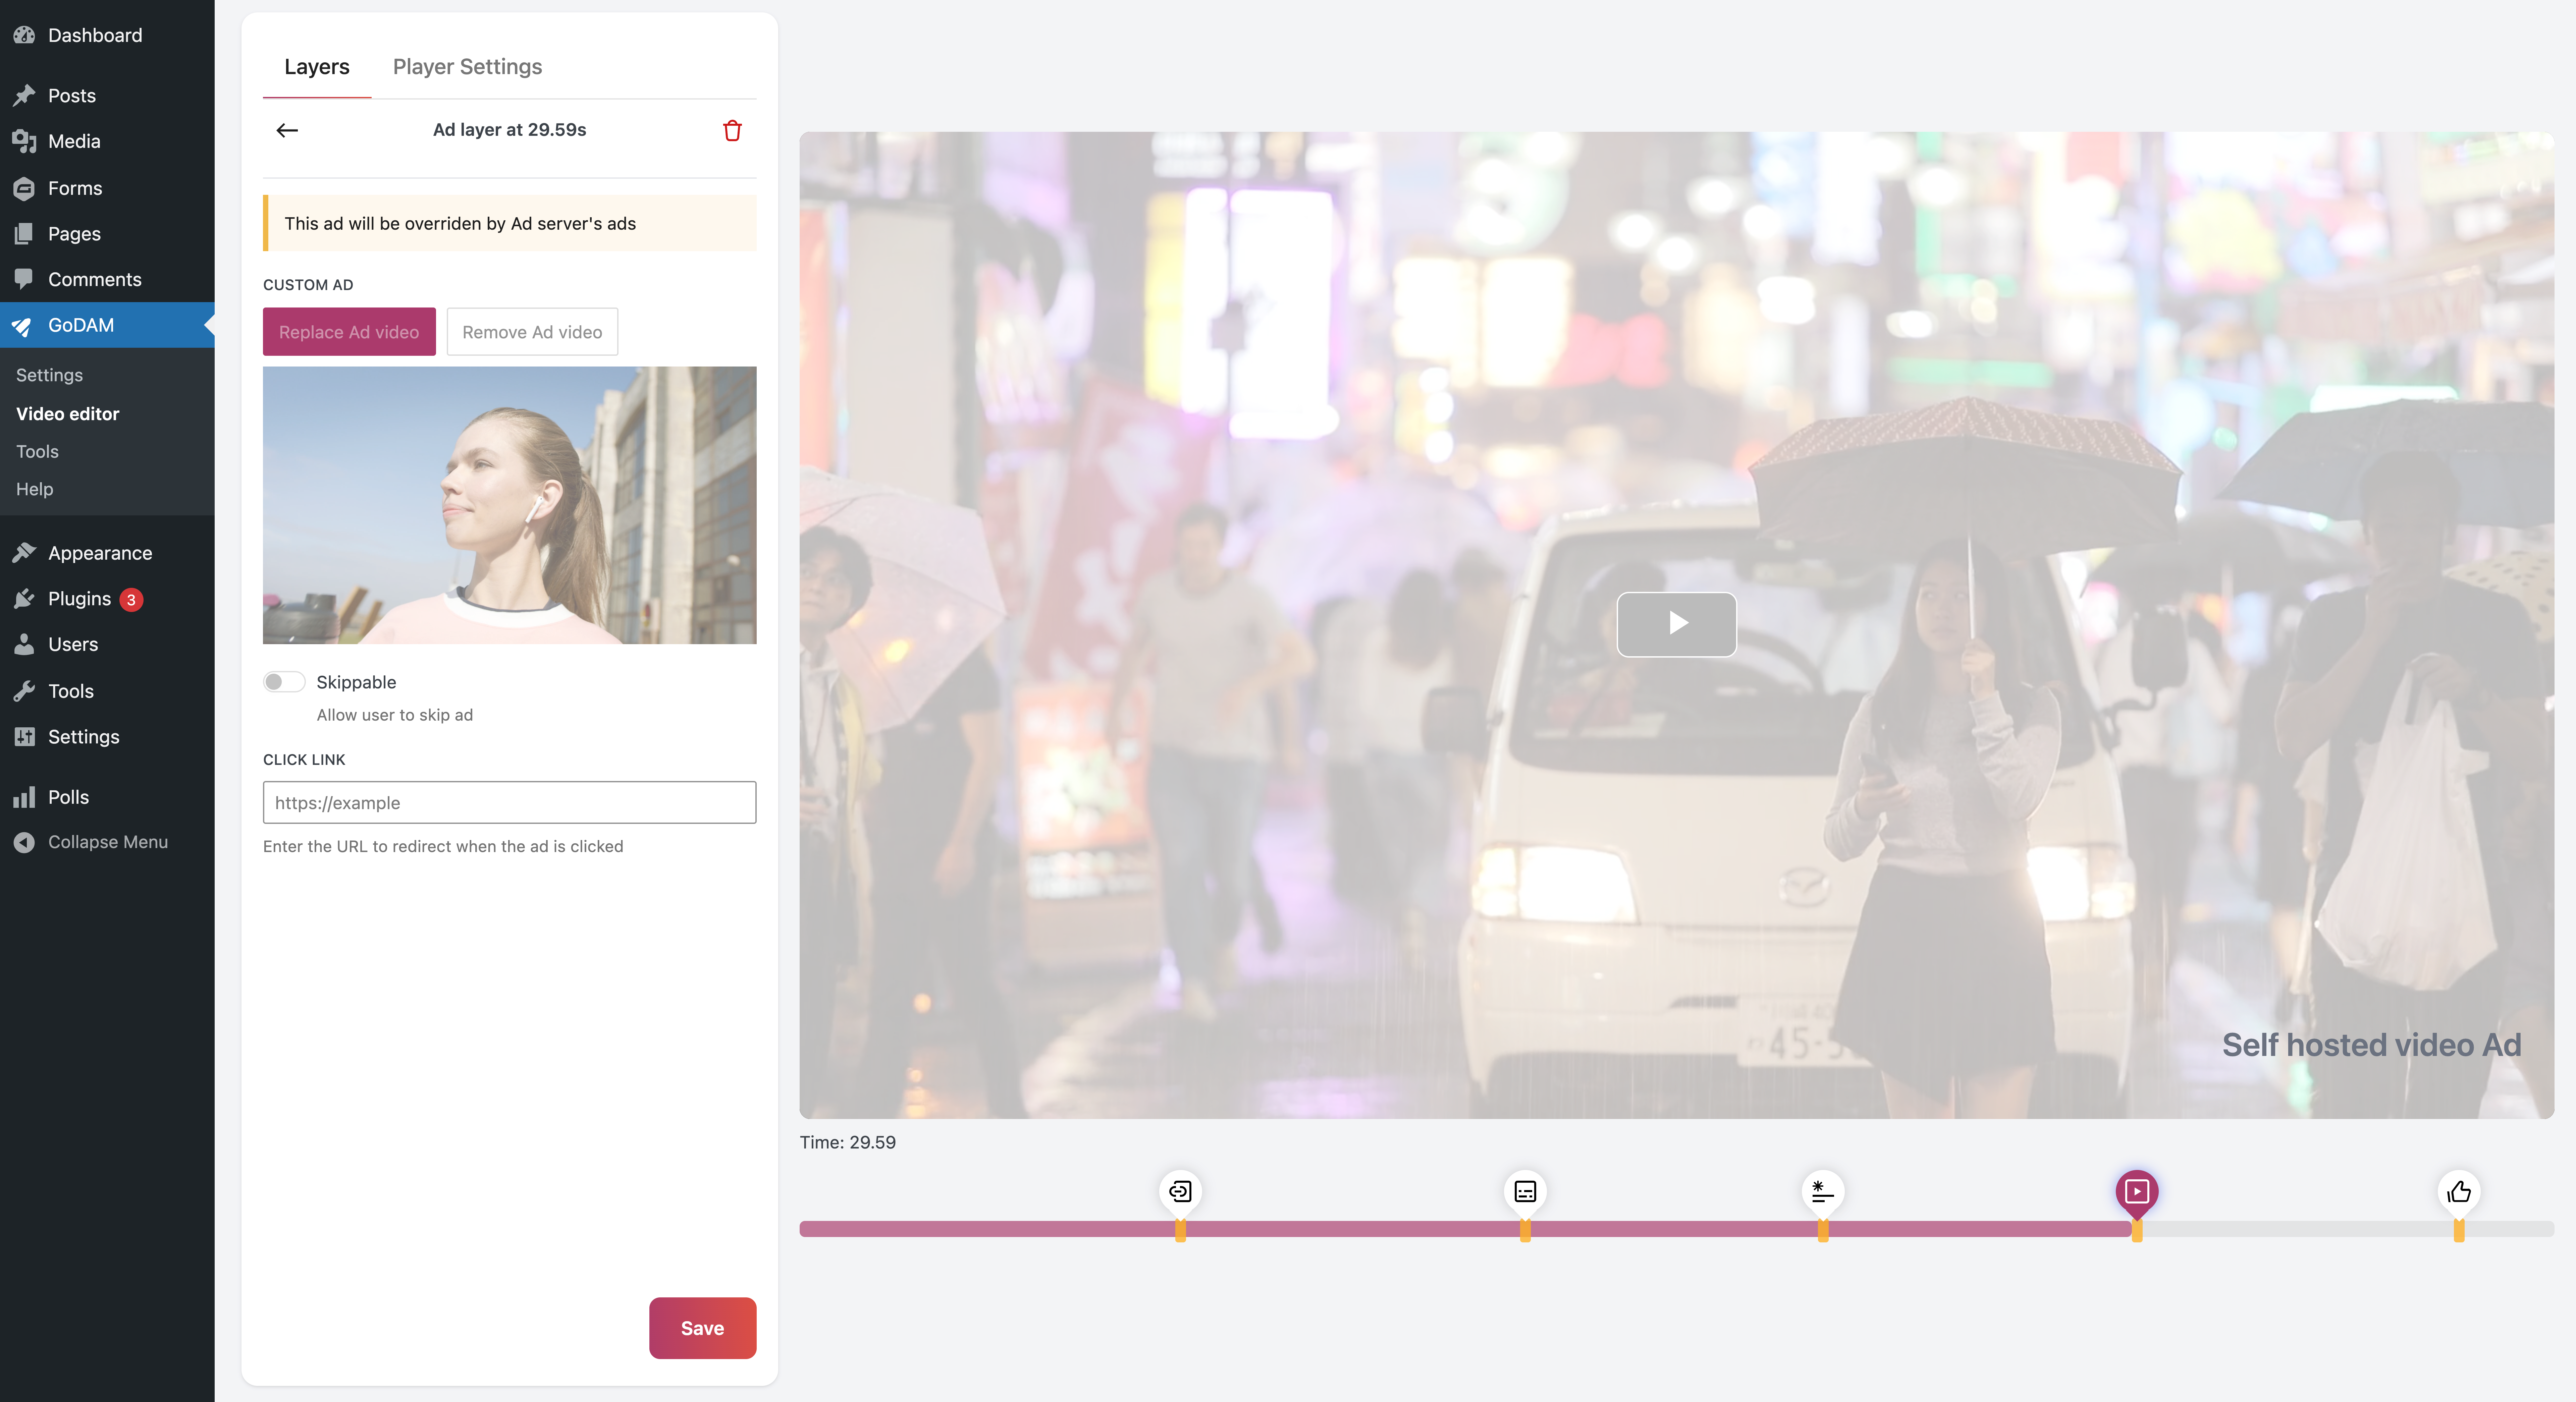
Task: Open the Dashboard menu
Action: (107, 35)
